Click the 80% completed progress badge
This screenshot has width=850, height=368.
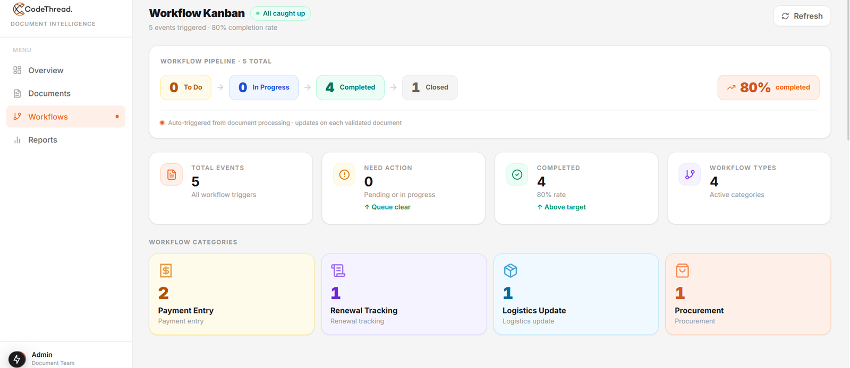(768, 87)
